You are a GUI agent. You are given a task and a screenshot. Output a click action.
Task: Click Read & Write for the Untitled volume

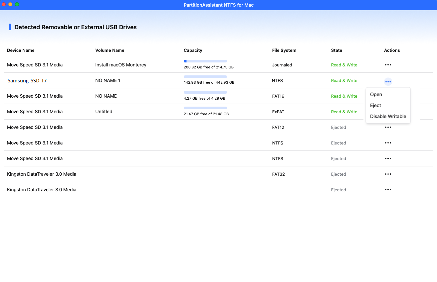[344, 112]
